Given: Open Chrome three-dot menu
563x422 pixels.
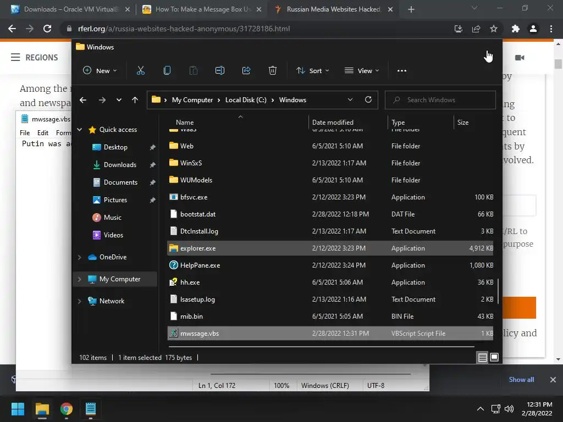Looking at the screenshot, I should (x=551, y=29).
